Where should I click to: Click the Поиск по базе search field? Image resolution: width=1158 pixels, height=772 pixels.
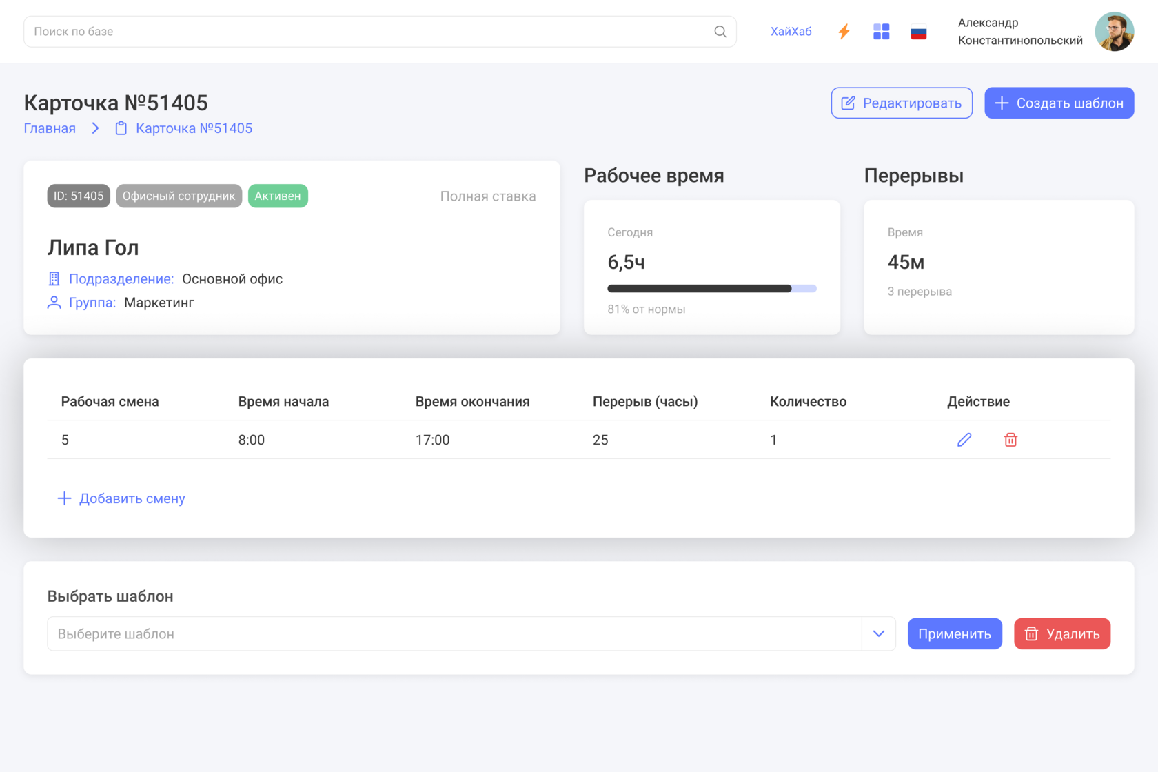pos(365,32)
